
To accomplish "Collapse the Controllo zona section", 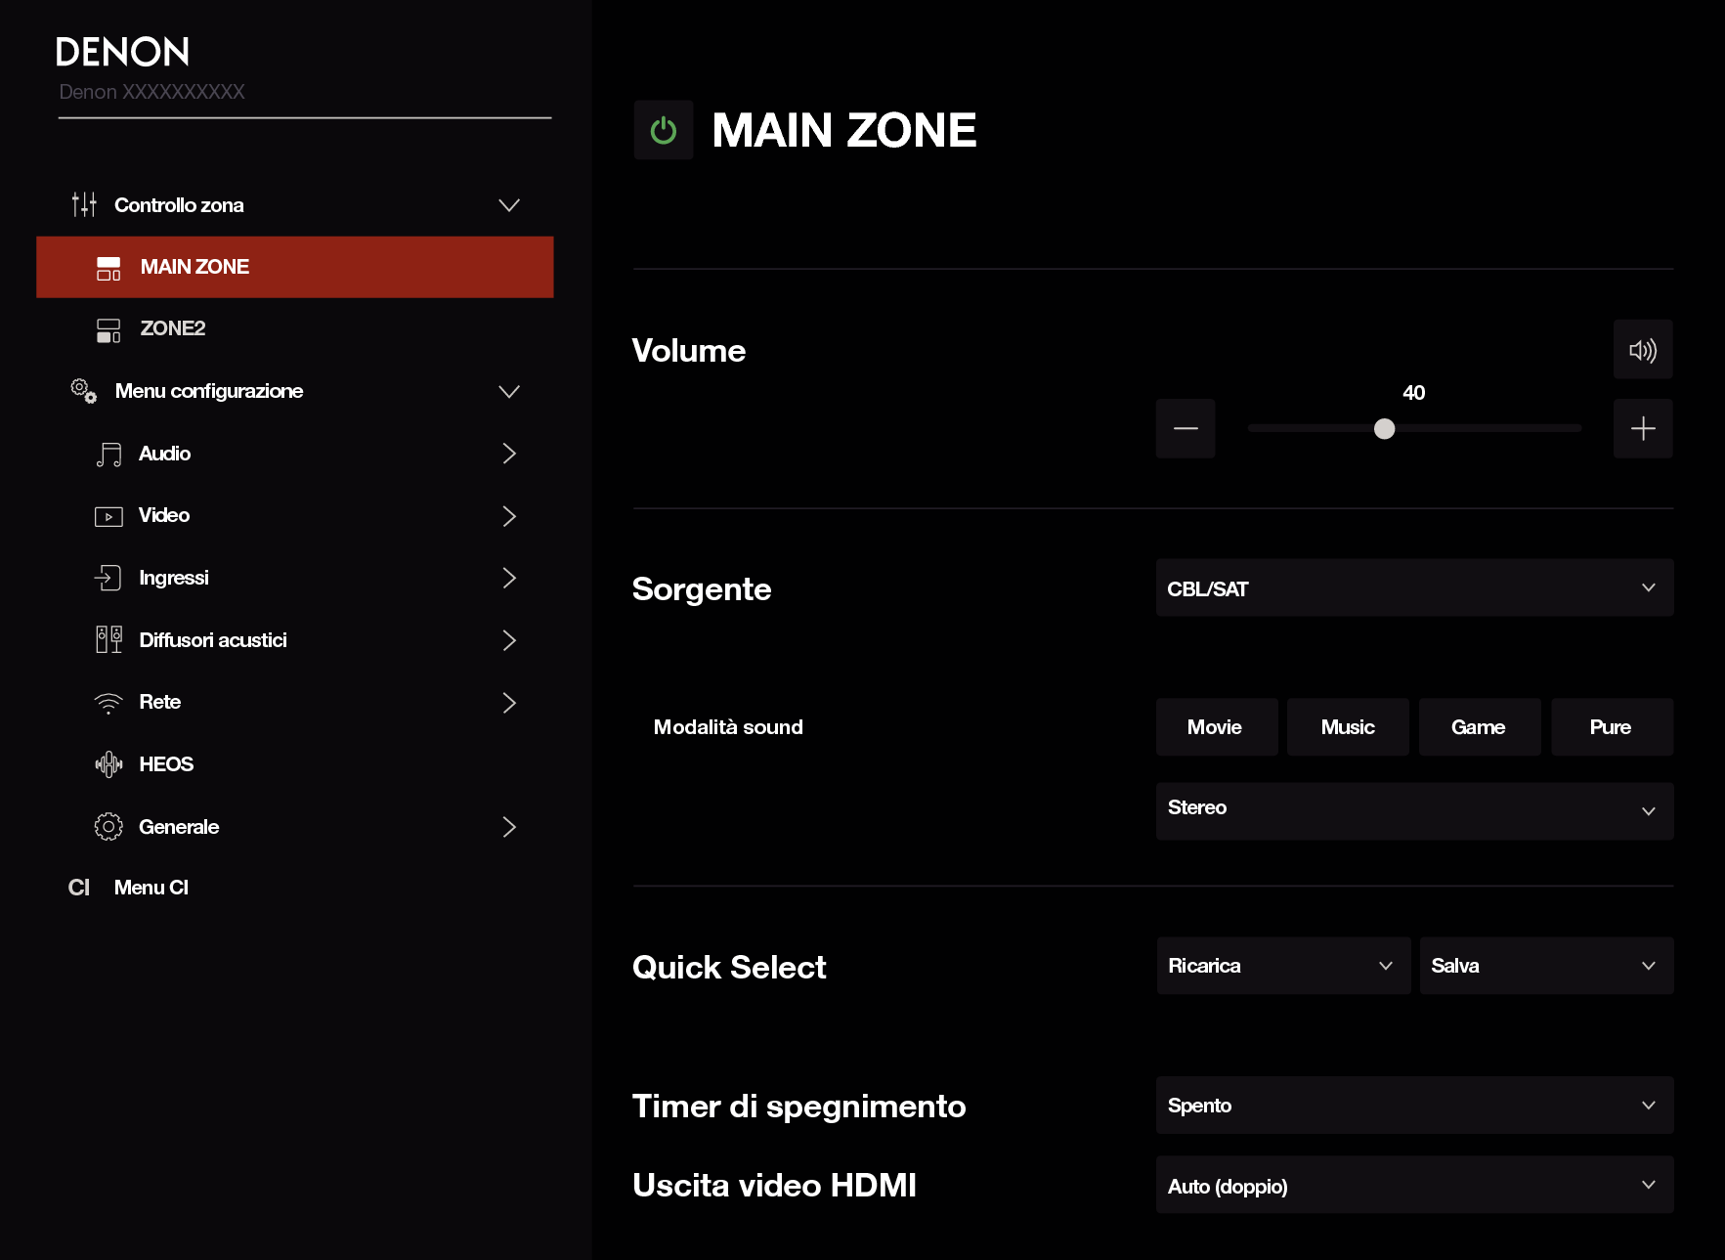I will tap(508, 205).
